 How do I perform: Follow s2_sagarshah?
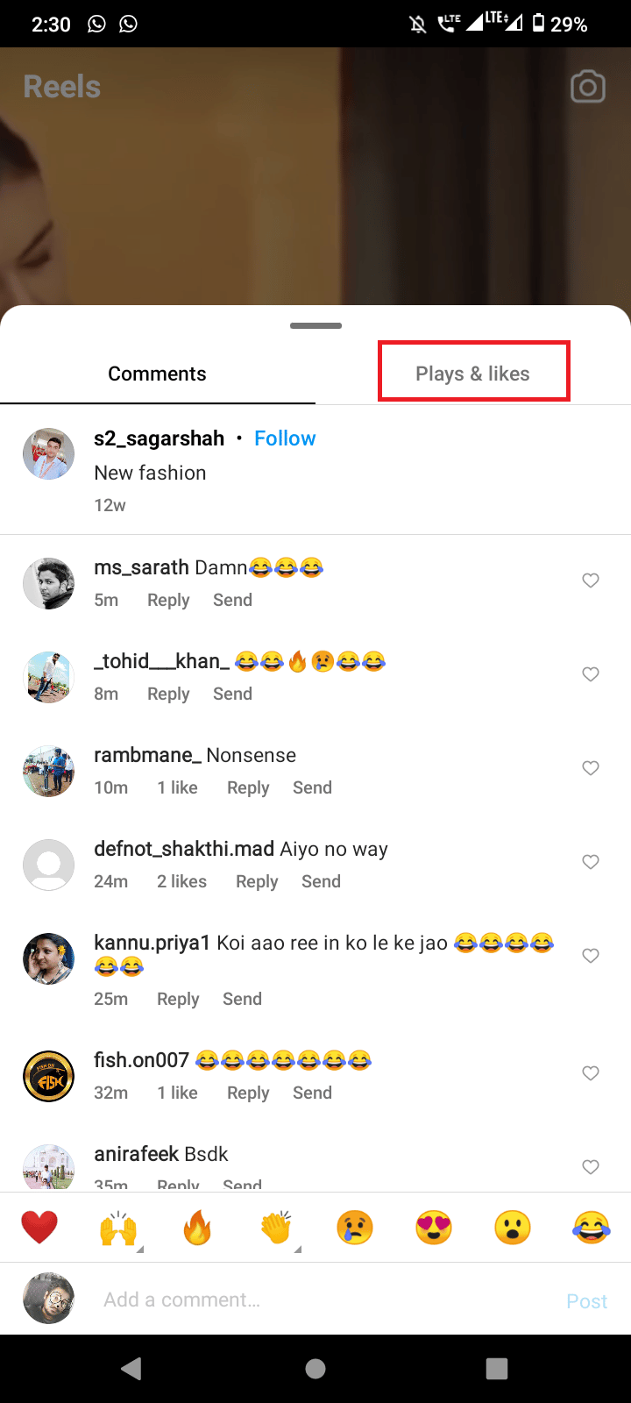click(x=285, y=438)
